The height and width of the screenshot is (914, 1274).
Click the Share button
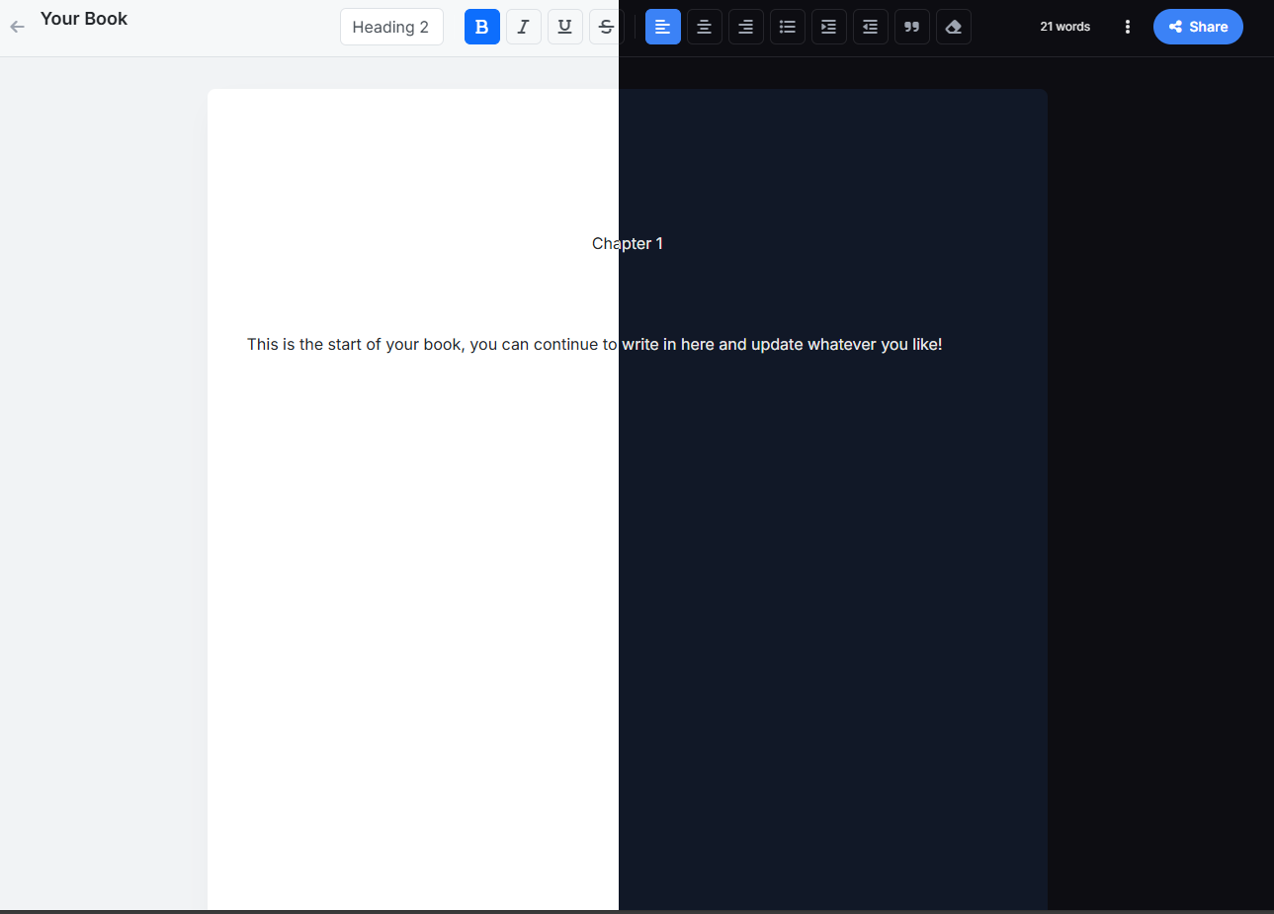click(1198, 27)
